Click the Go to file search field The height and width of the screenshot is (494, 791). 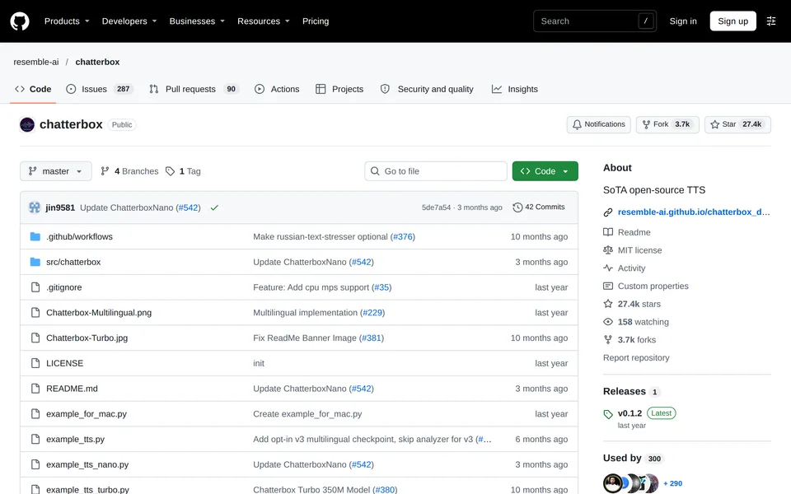[436, 171]
